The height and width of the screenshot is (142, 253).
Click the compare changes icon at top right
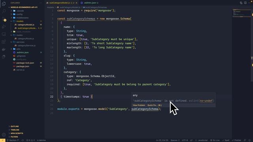point(241,3)
